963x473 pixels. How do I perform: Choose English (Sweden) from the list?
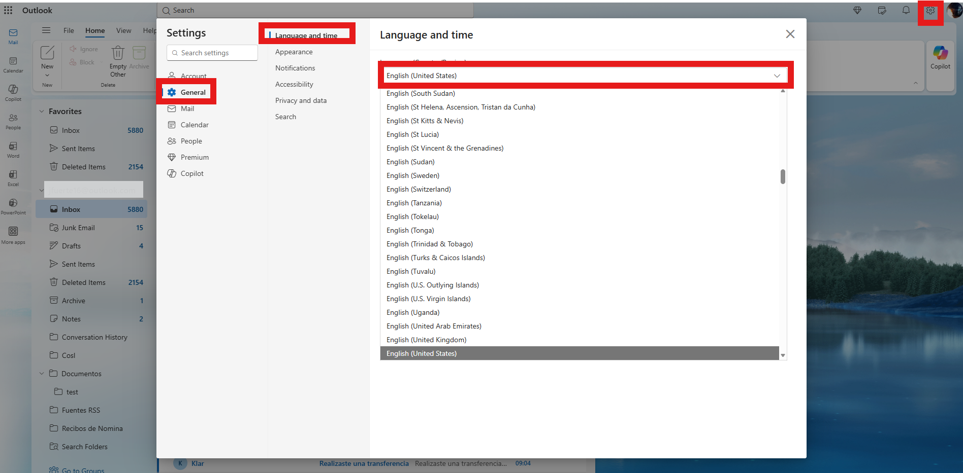tap(580, 175)
